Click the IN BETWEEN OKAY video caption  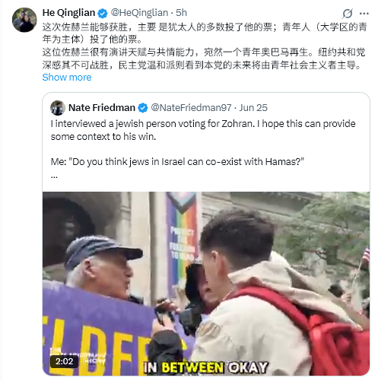coord(205,367)
